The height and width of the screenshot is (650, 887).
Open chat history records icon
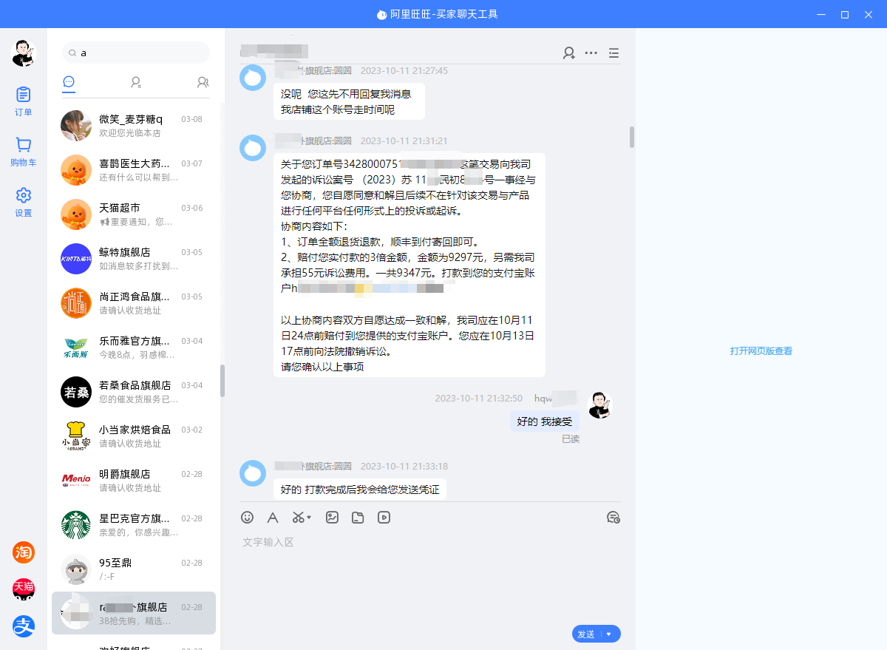(613, 518)
